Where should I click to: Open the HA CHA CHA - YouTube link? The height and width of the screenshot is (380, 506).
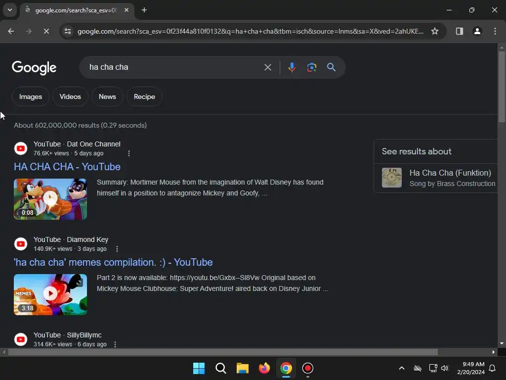[67, 167]
